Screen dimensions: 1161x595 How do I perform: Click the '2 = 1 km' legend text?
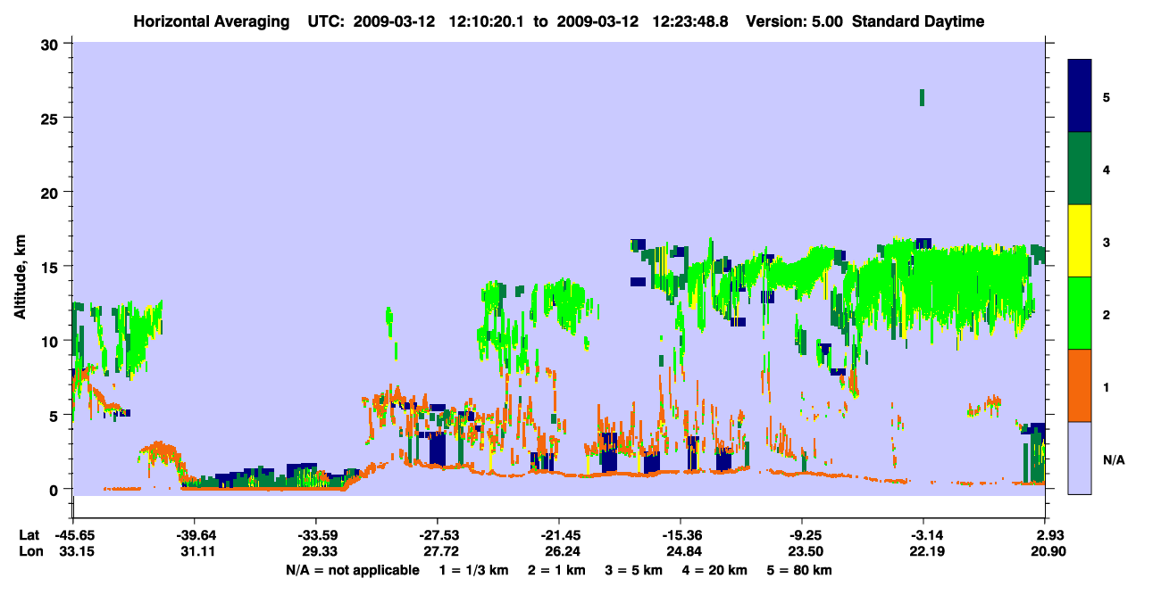(559, 570)
